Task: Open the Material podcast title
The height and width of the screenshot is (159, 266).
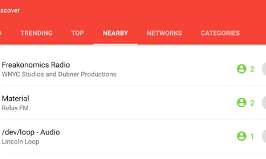Action: tap(15, 98)
